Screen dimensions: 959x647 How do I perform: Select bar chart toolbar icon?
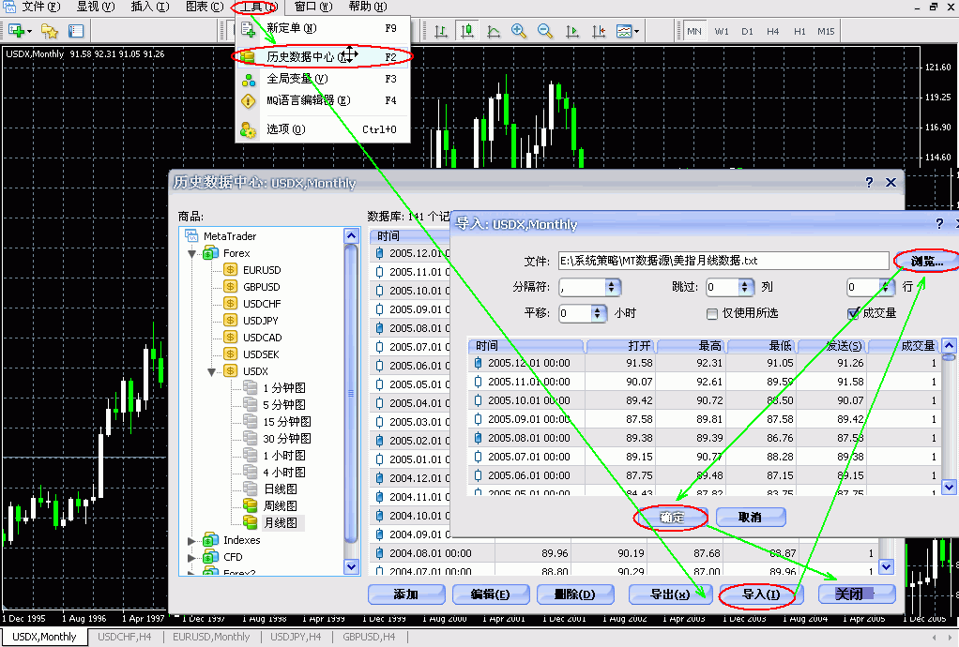[x=440, y=31]
